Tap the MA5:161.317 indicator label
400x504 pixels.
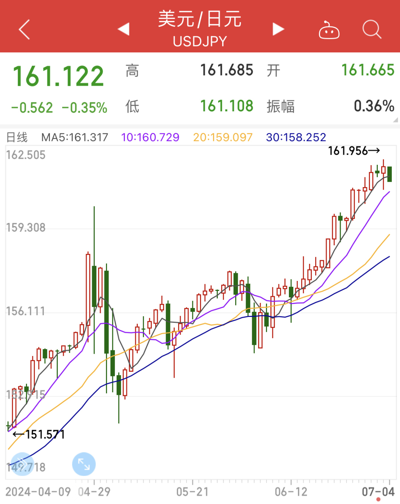[x=75, y=137]
